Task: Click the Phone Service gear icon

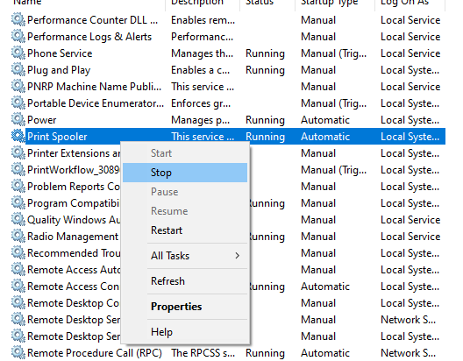Action: (18, 53)
